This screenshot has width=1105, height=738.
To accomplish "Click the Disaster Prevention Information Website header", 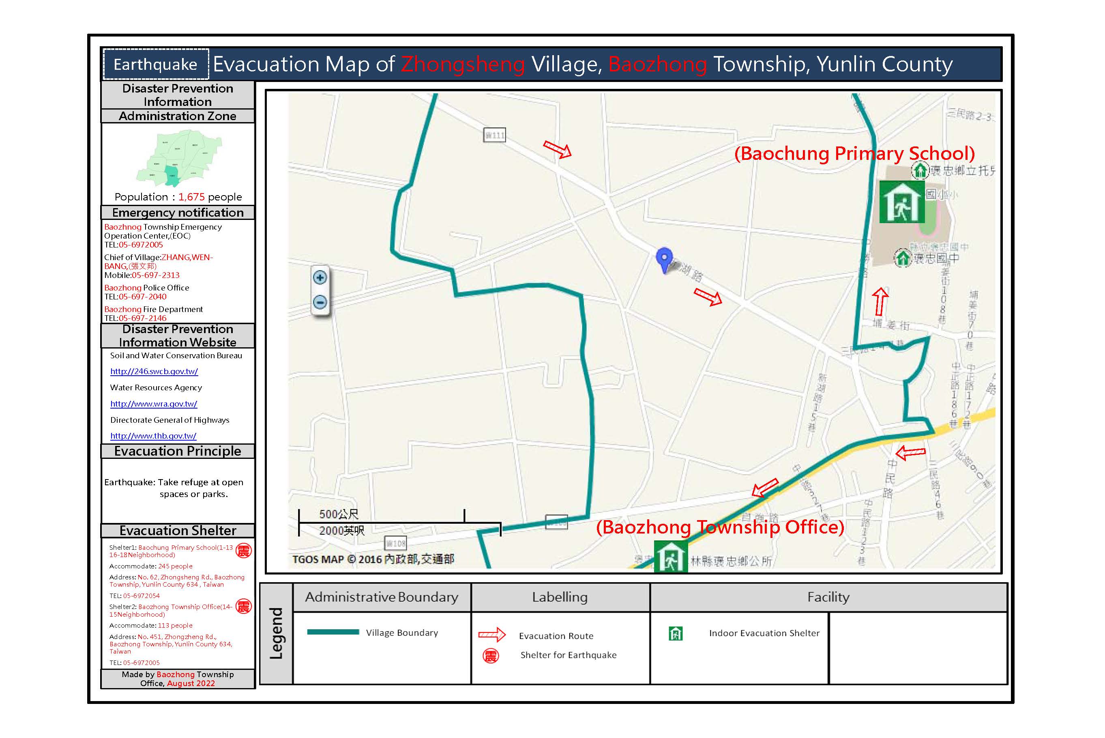I will coord(178,336).
